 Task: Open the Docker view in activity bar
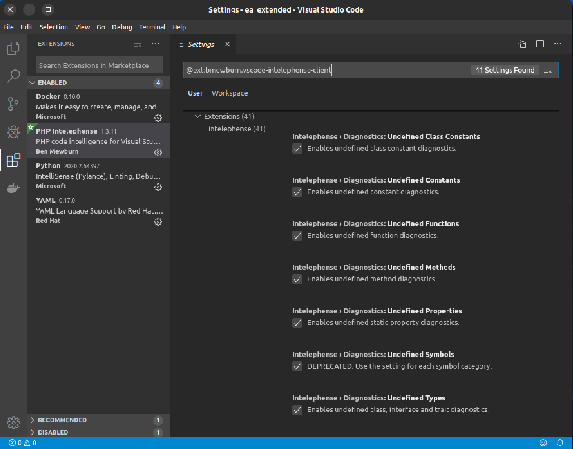click(x=13, y=188)
